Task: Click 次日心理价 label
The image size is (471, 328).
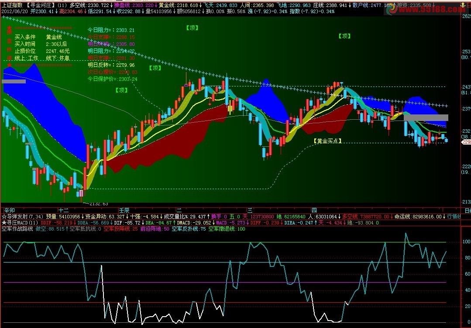Action: 113,72
